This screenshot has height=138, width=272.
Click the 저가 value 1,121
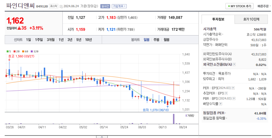point(111,30)
